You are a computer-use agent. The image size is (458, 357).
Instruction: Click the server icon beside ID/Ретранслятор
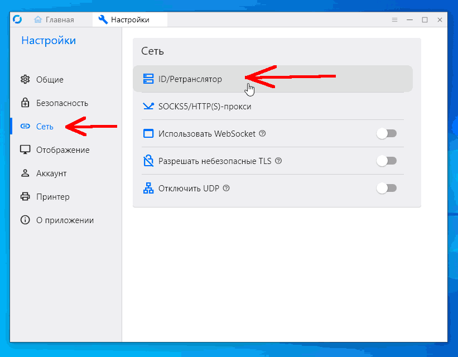click(x=148, y=79)
